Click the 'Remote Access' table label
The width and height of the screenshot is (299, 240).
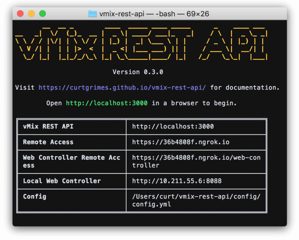click(48, 142)
